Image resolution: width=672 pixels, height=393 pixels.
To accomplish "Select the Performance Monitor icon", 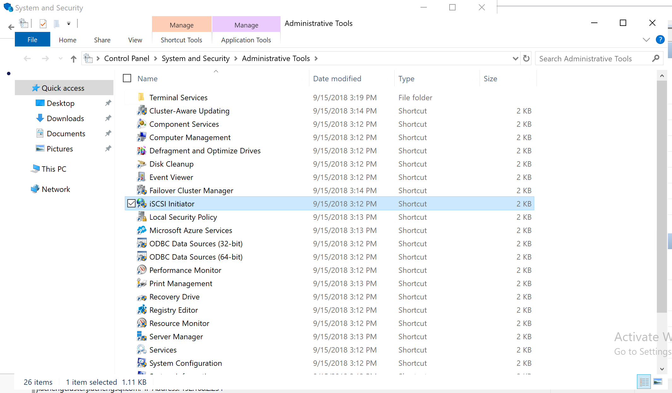I will coord(142,270).
